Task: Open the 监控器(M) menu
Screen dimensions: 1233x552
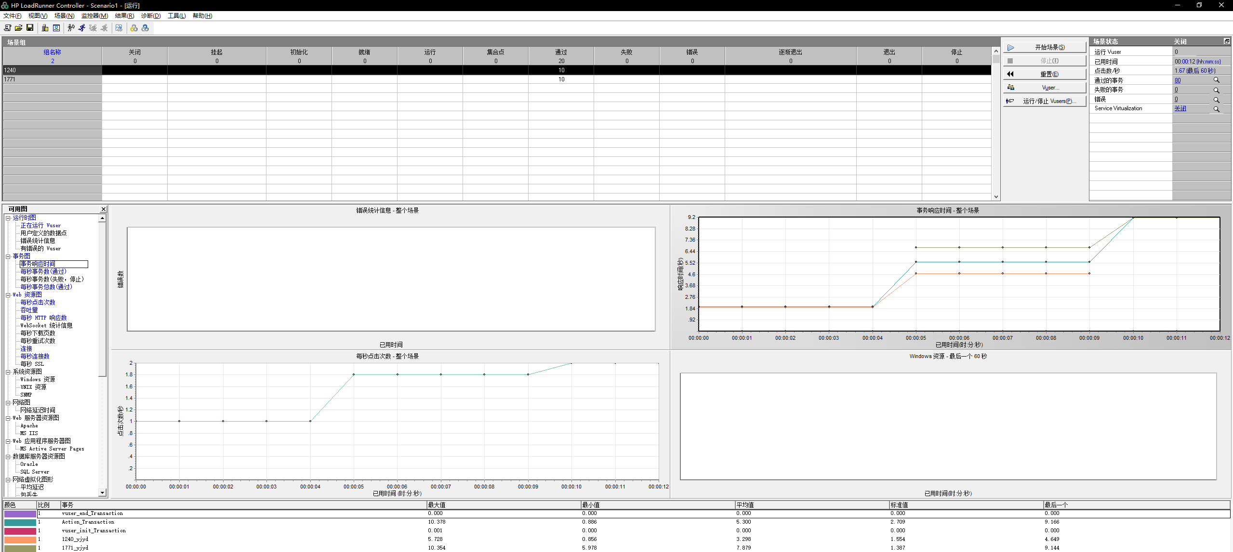Action: tap(94, 16)
